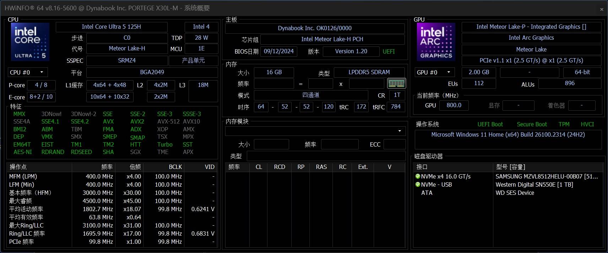The image size is (608, 253).
Task: Click the green memory module icon
Action: click(x=396, y=83)
